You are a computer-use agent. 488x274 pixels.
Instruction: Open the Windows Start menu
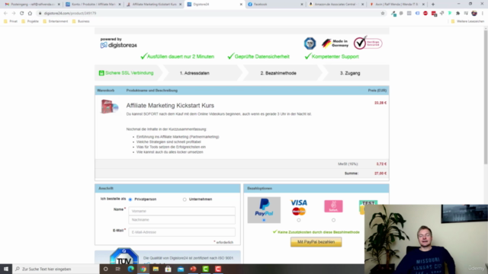[x=6, y=269]
